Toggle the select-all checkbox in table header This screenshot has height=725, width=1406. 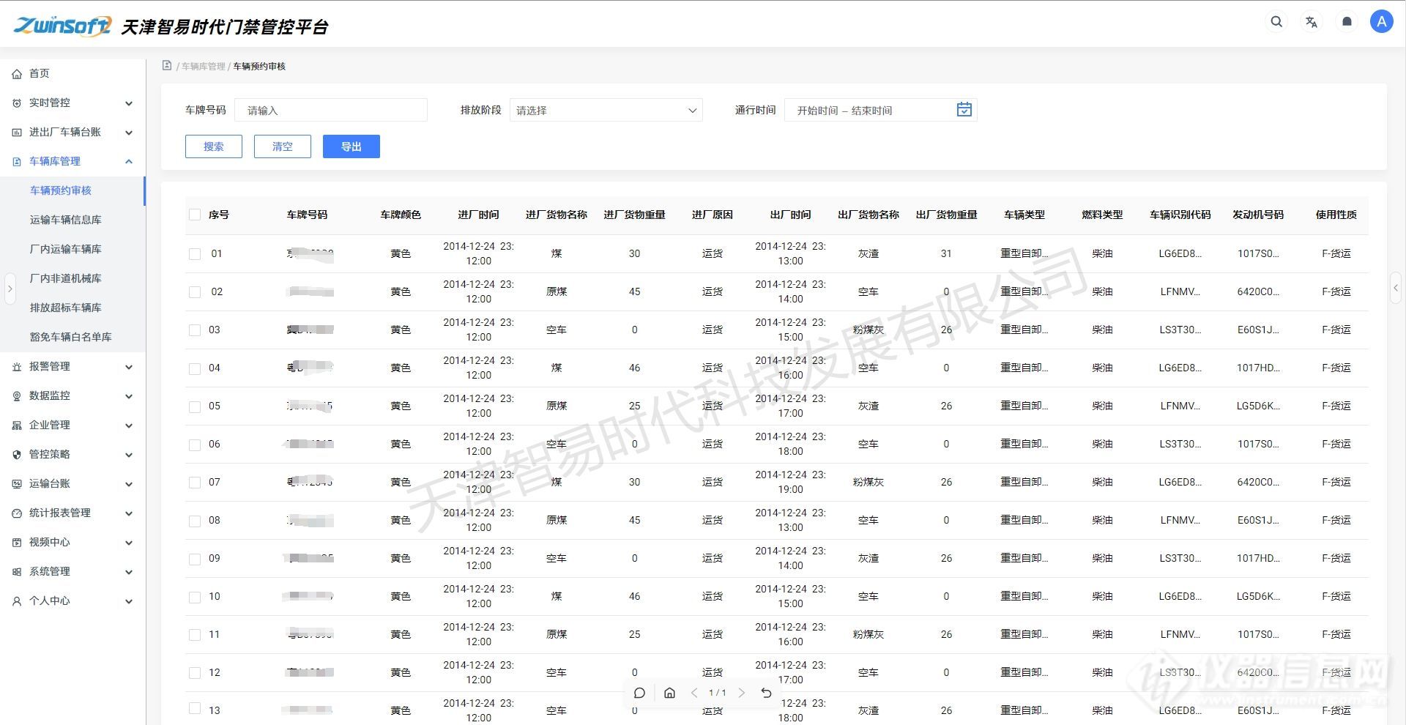(x=195, y=215)
